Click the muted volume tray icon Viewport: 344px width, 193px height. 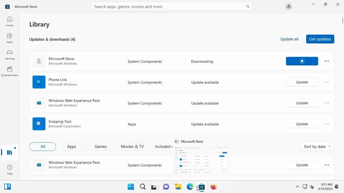coord(312,187)
